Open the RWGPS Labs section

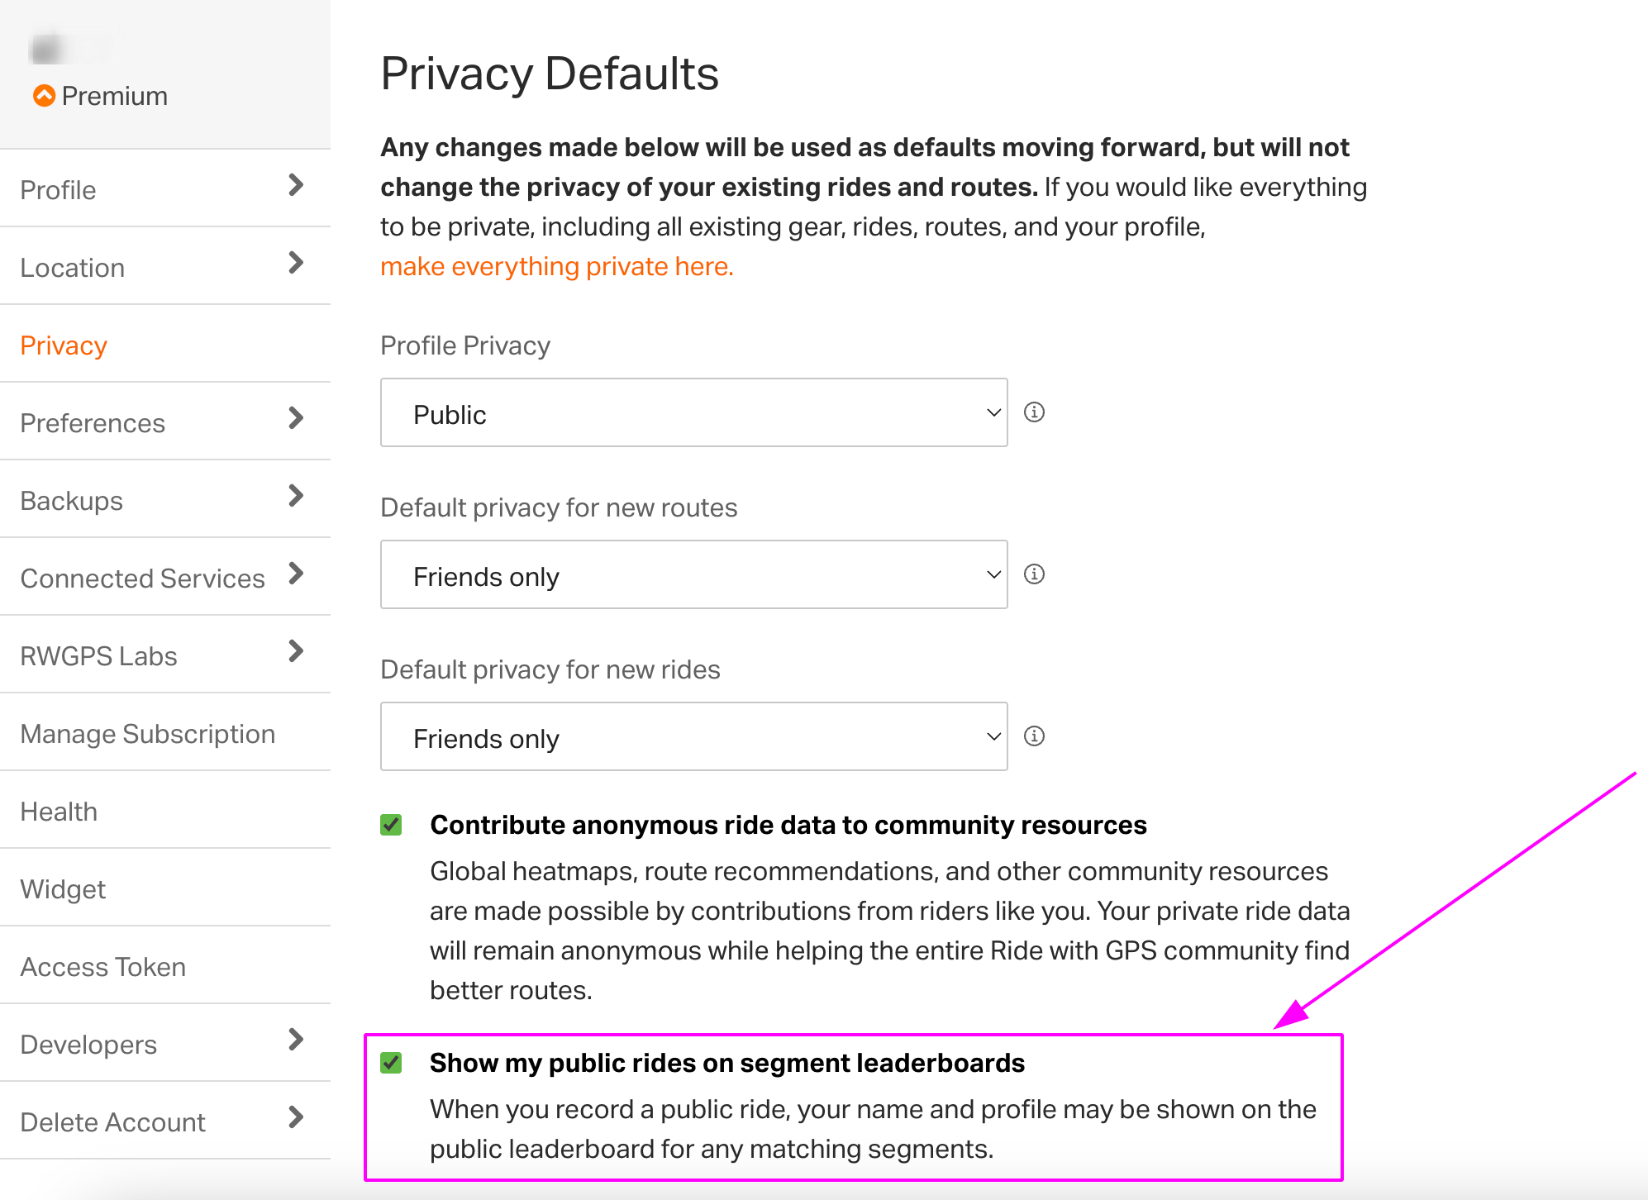[98, 656]
